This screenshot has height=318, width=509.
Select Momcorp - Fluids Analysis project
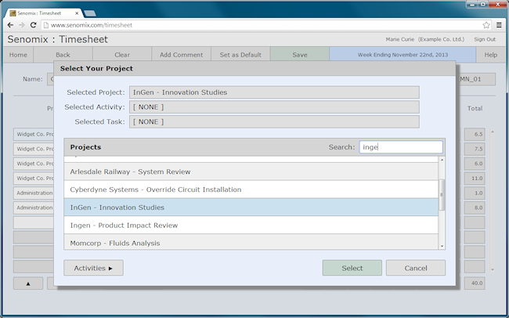click(x=251, y=242)
